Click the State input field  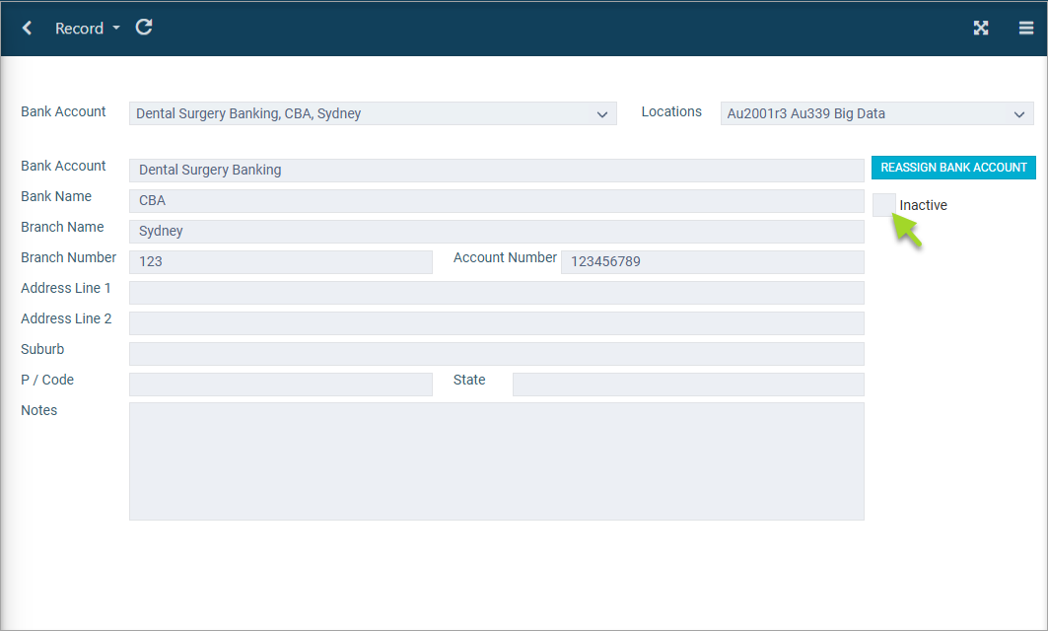tap(687, 385)
